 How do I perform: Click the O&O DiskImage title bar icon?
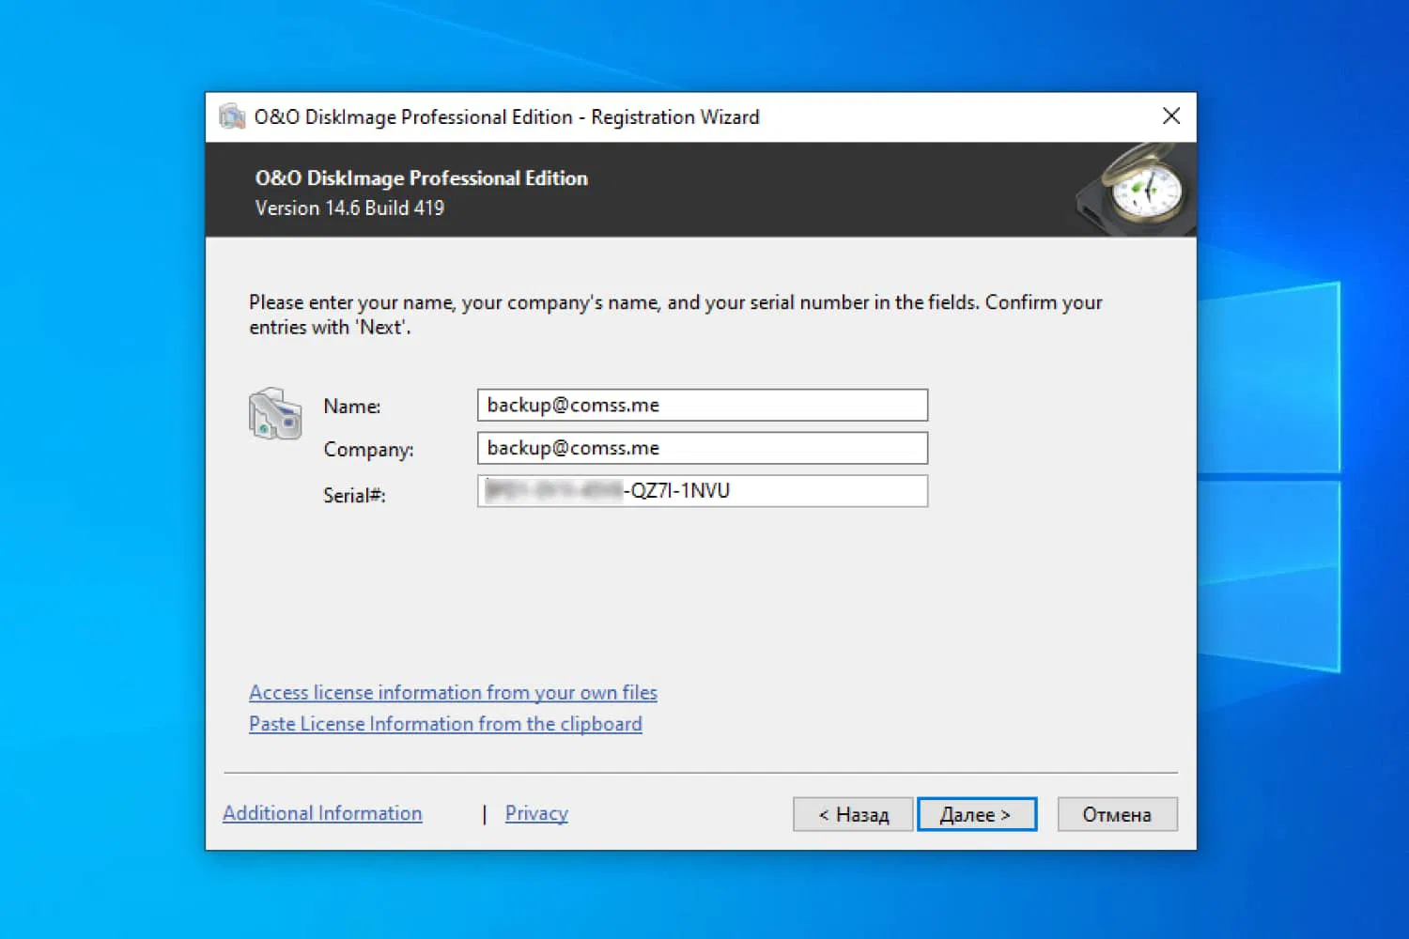click(x=232, y=116)
